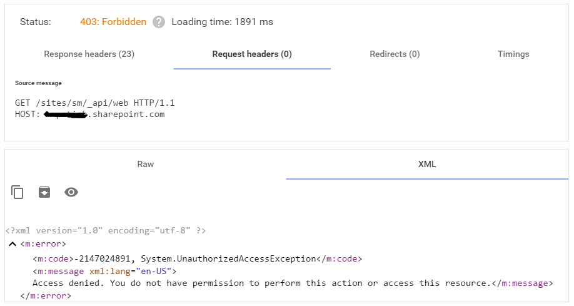This screenshot has width=574, height=306.
Task: Save the response with download icon
Action: [x=44, y=192]
